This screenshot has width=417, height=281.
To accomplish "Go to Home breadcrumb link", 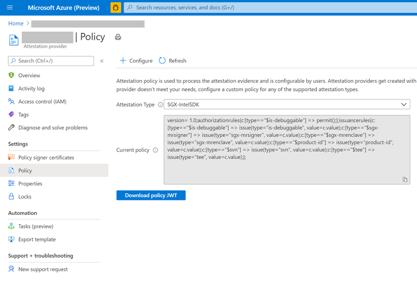I will tap(16, 23).
